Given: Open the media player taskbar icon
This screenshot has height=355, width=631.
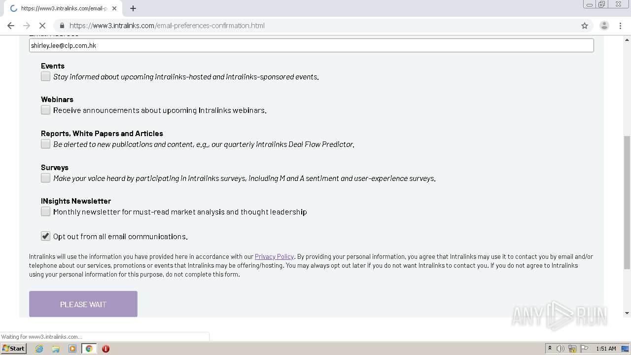Looking at the screenshot, I should pyautogui.click(x=72, y=349).
